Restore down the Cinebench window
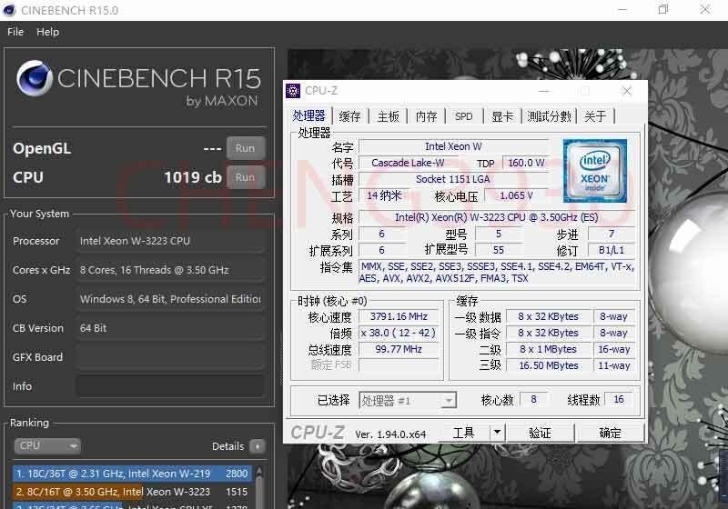This screenshot has height=509, width=728. tap(663, 10)
